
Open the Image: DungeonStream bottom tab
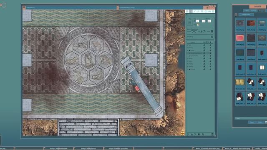(59, 148)
